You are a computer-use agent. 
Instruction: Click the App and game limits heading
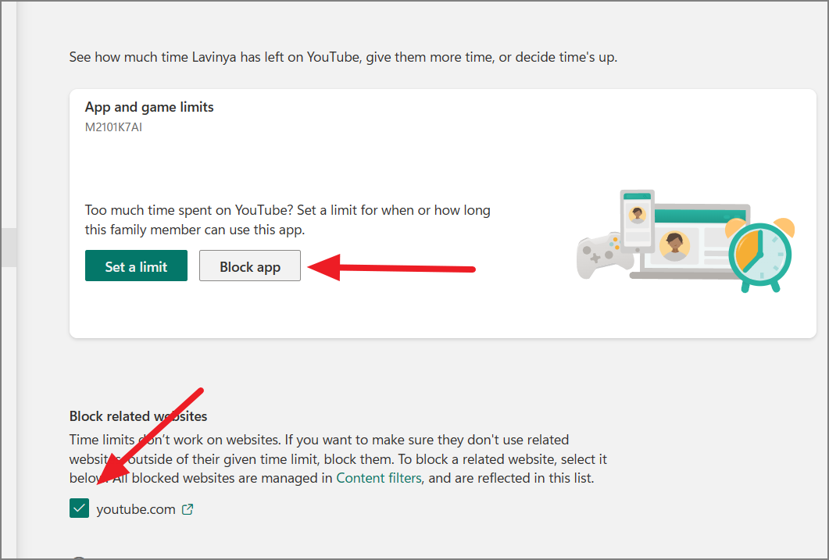[x=149, y=107]
